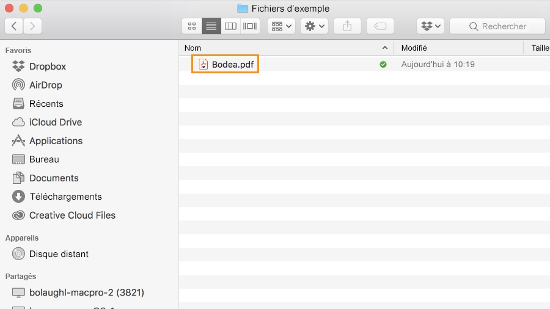The image size is (550, 309).
Task: Open Téléchargements in the sidebar
Action: pos(57,197)
